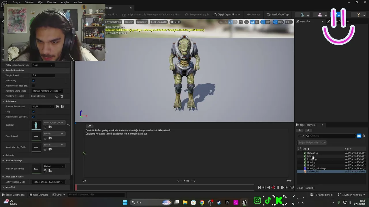Screen dimensions: 369x207
Task: Open Öğeyi Dışarı Aktar dropdown
Action: coord(227,14)
